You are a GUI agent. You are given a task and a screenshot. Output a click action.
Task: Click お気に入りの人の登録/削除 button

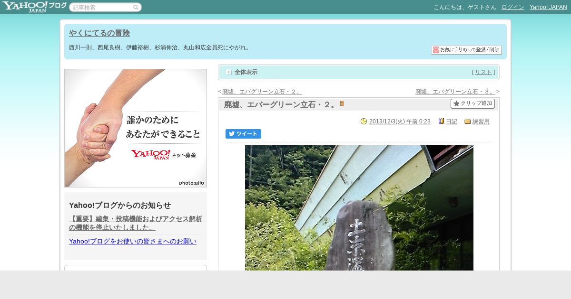pos(466,50)
